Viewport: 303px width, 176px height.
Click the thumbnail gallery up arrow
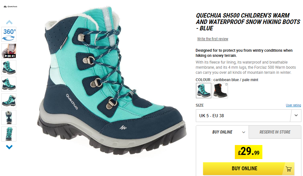coord(9,22)
